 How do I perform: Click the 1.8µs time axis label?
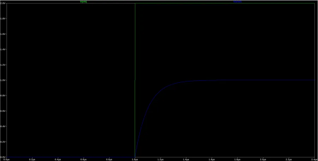(237, 159)
